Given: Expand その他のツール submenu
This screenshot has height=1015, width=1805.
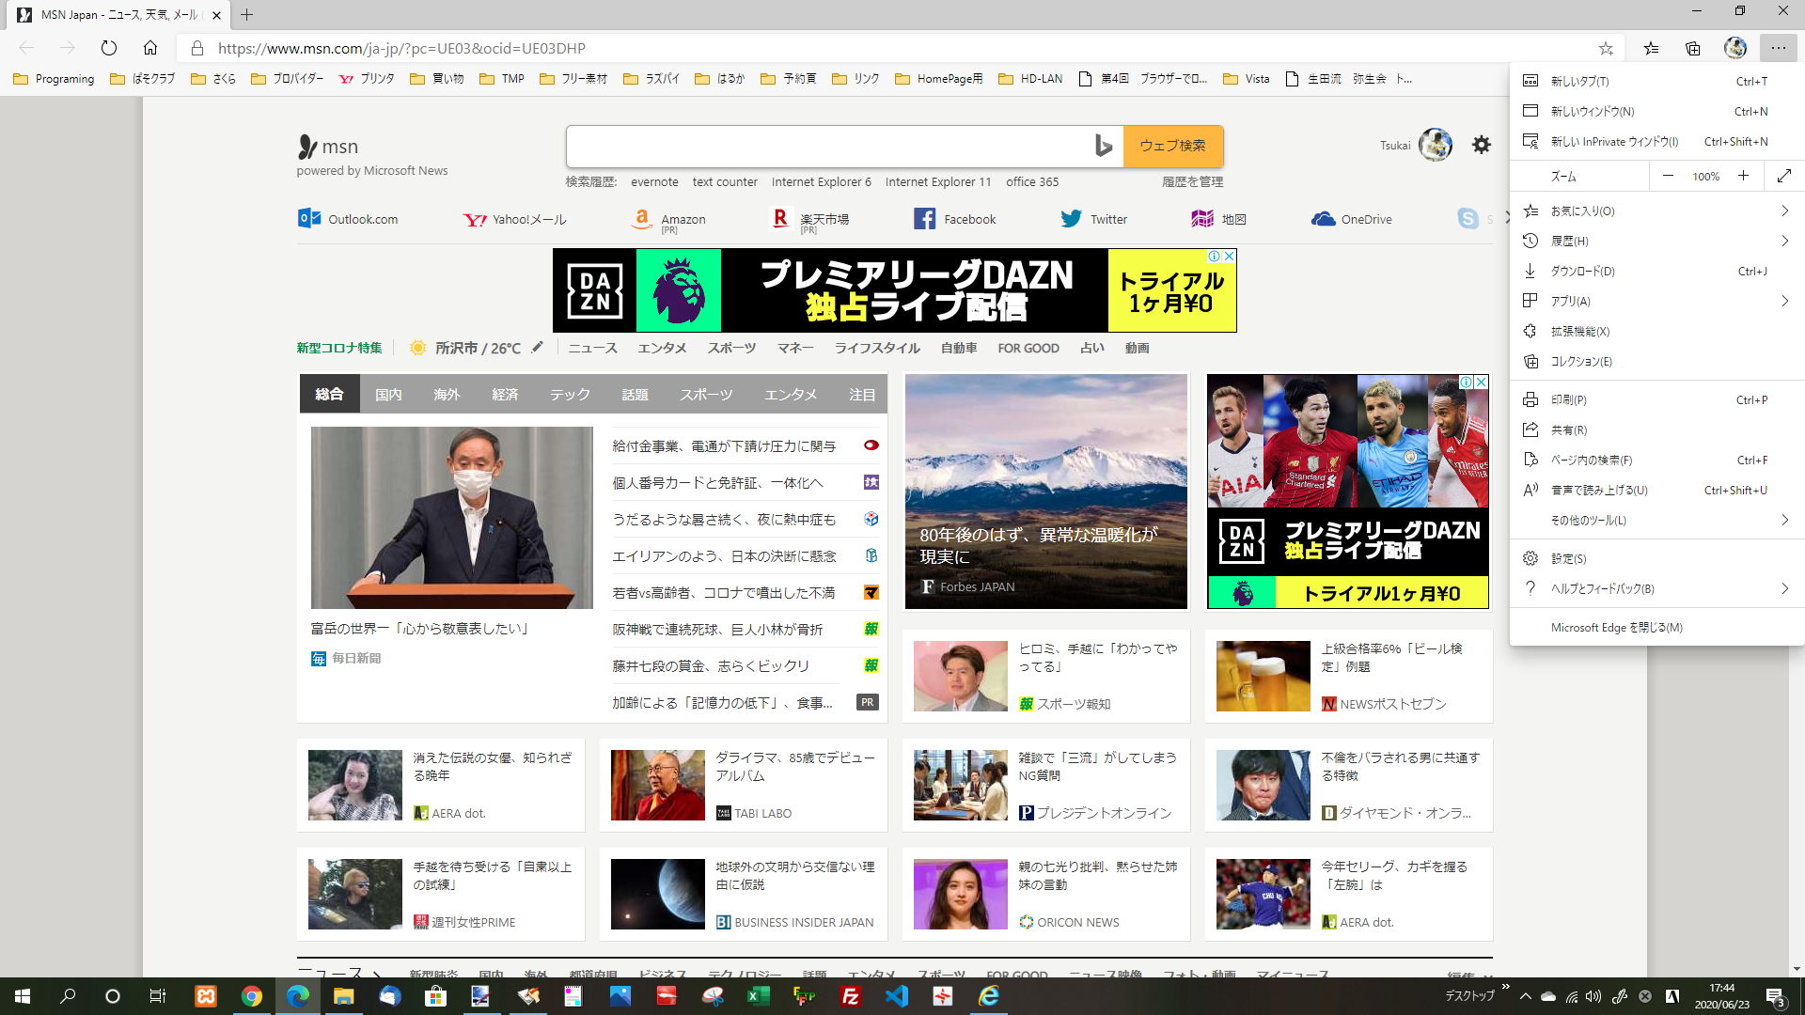Looking at the screenshot, I should pos(1783,520).
